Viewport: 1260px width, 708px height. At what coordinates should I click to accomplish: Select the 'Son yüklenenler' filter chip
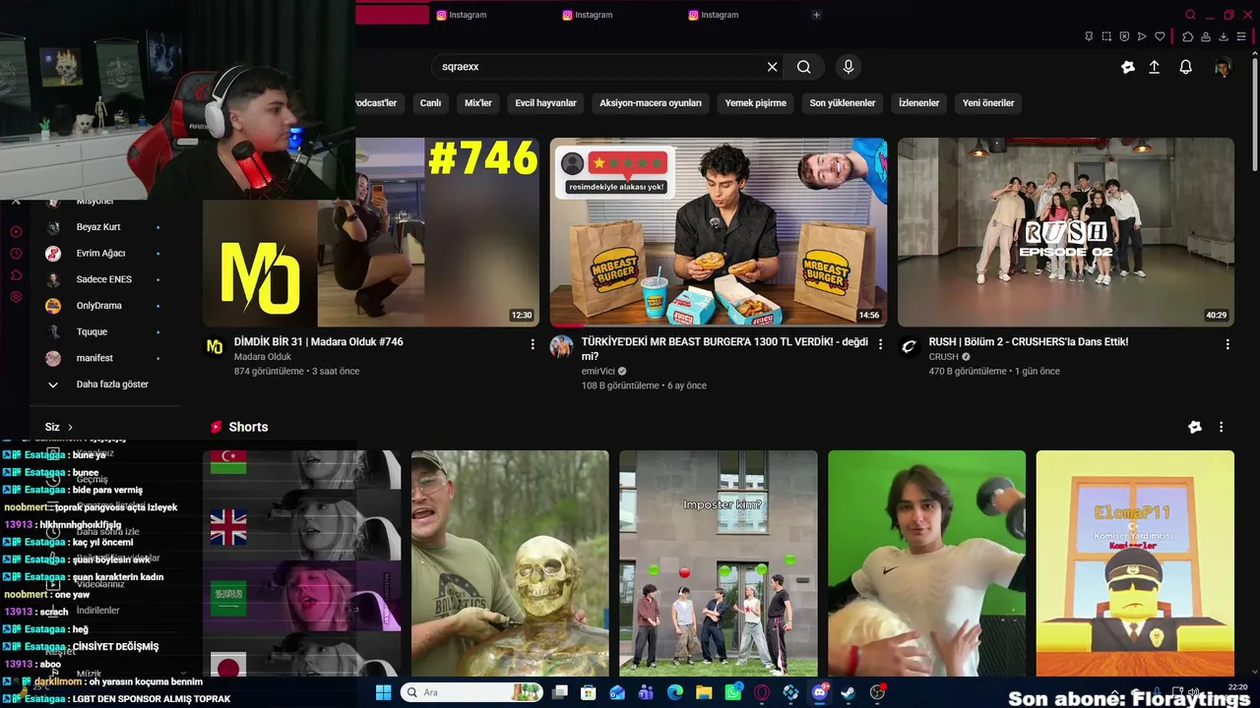coord(843,102)
